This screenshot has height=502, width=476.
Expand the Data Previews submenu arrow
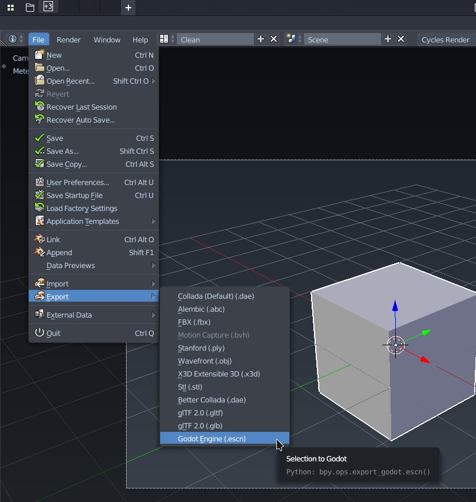153,265
